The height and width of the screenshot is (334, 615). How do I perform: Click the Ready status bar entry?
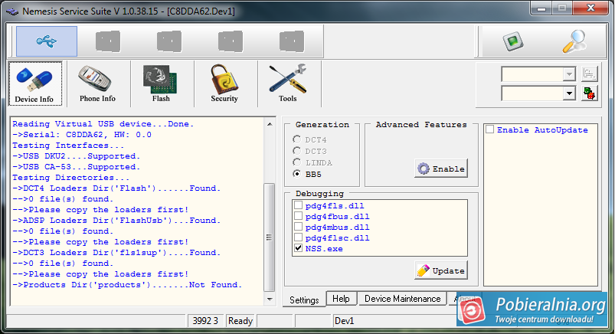pyautogui.click(x=240, y=321)
